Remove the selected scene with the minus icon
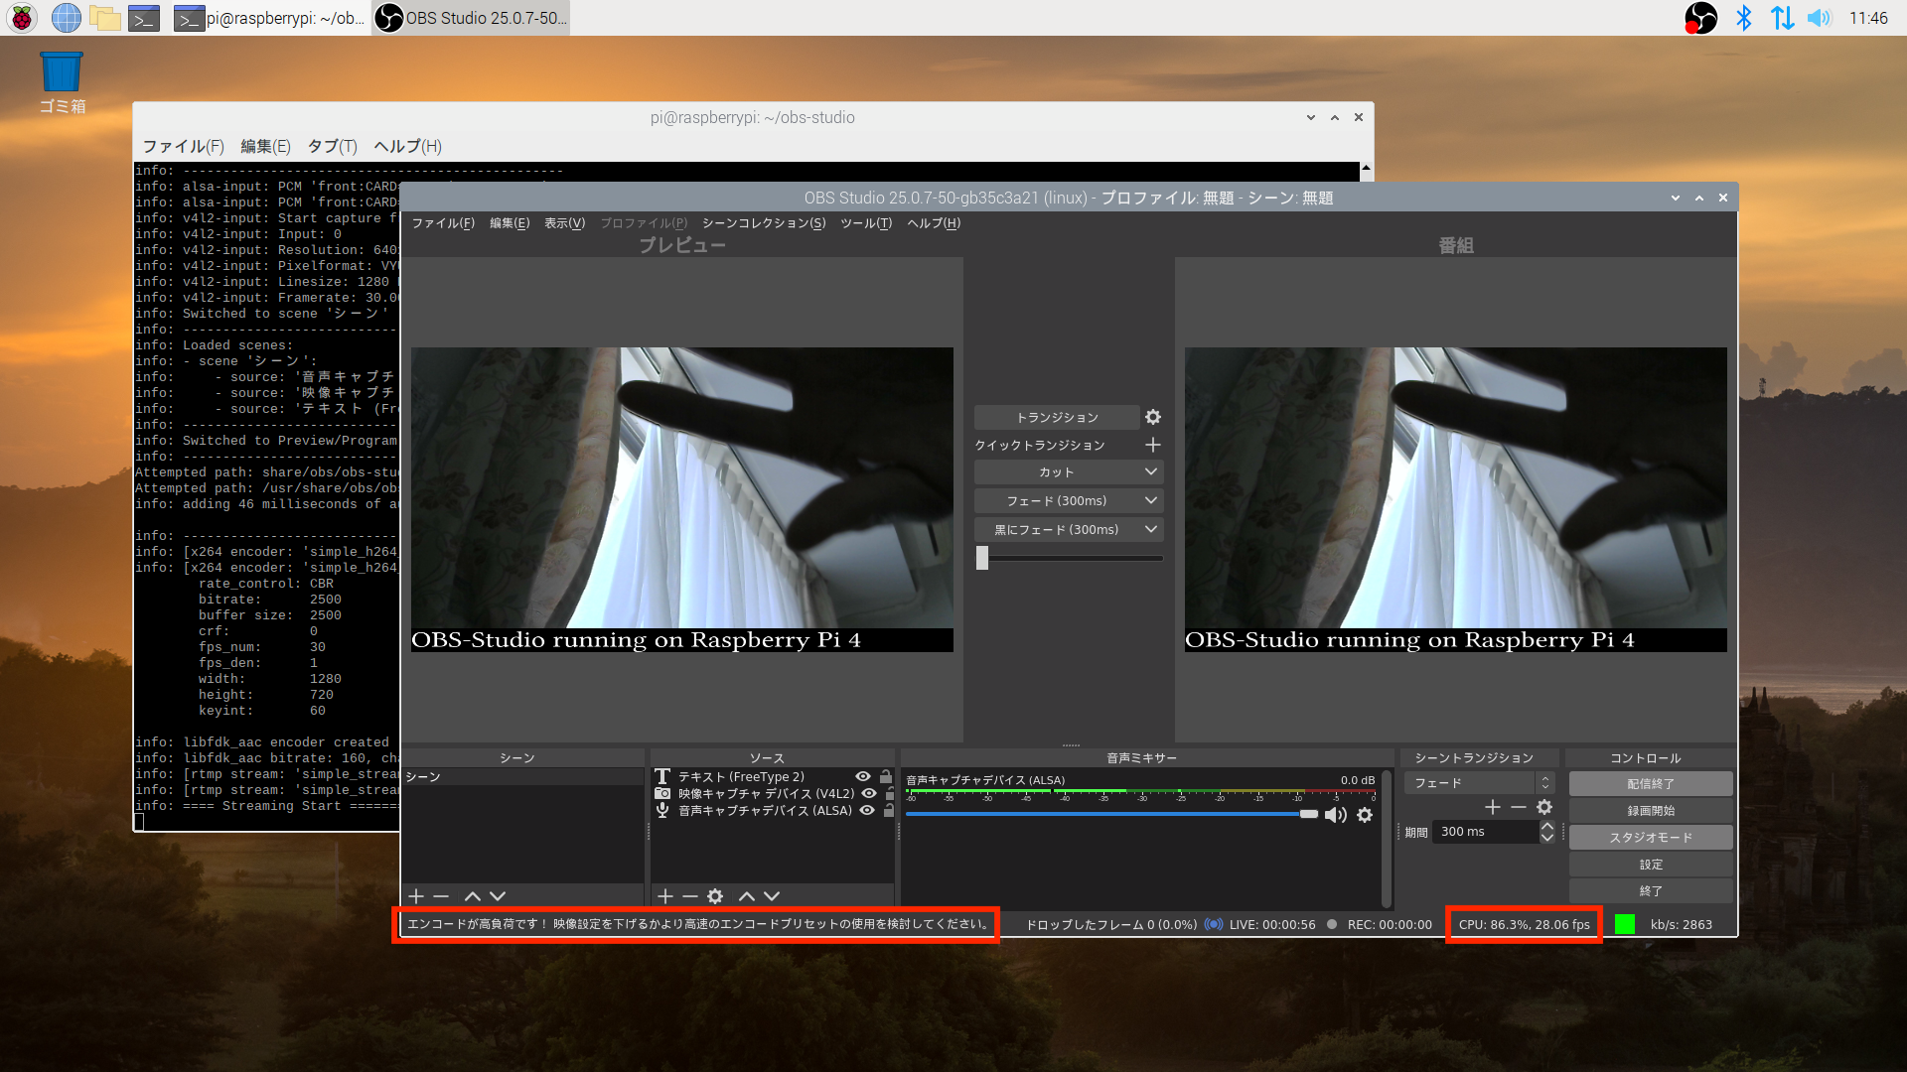Screen dimensions: 1907x1072 pyautogui.click(x=441, y=896)
